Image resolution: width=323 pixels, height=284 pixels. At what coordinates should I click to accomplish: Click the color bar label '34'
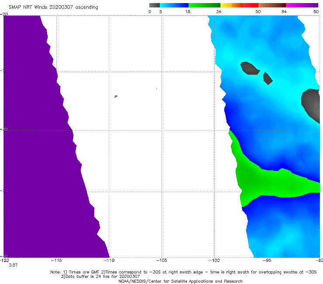point(219,11)
